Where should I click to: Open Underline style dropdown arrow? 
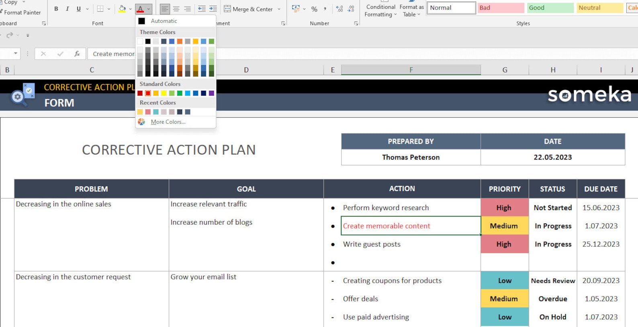(87, 9)
